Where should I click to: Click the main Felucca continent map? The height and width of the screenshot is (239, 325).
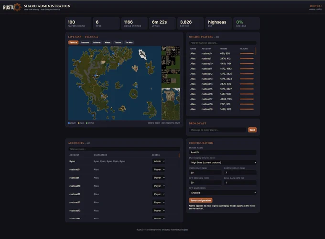click(115, 83)
